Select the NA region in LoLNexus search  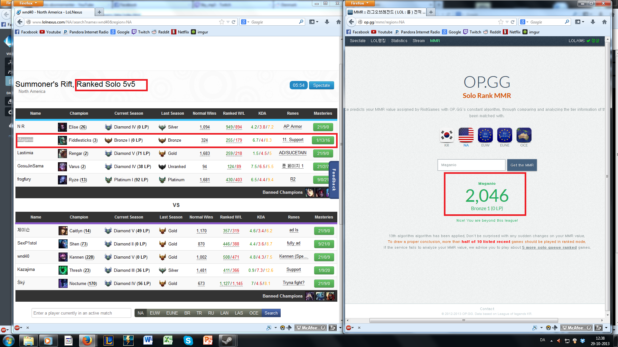(141, 313)
